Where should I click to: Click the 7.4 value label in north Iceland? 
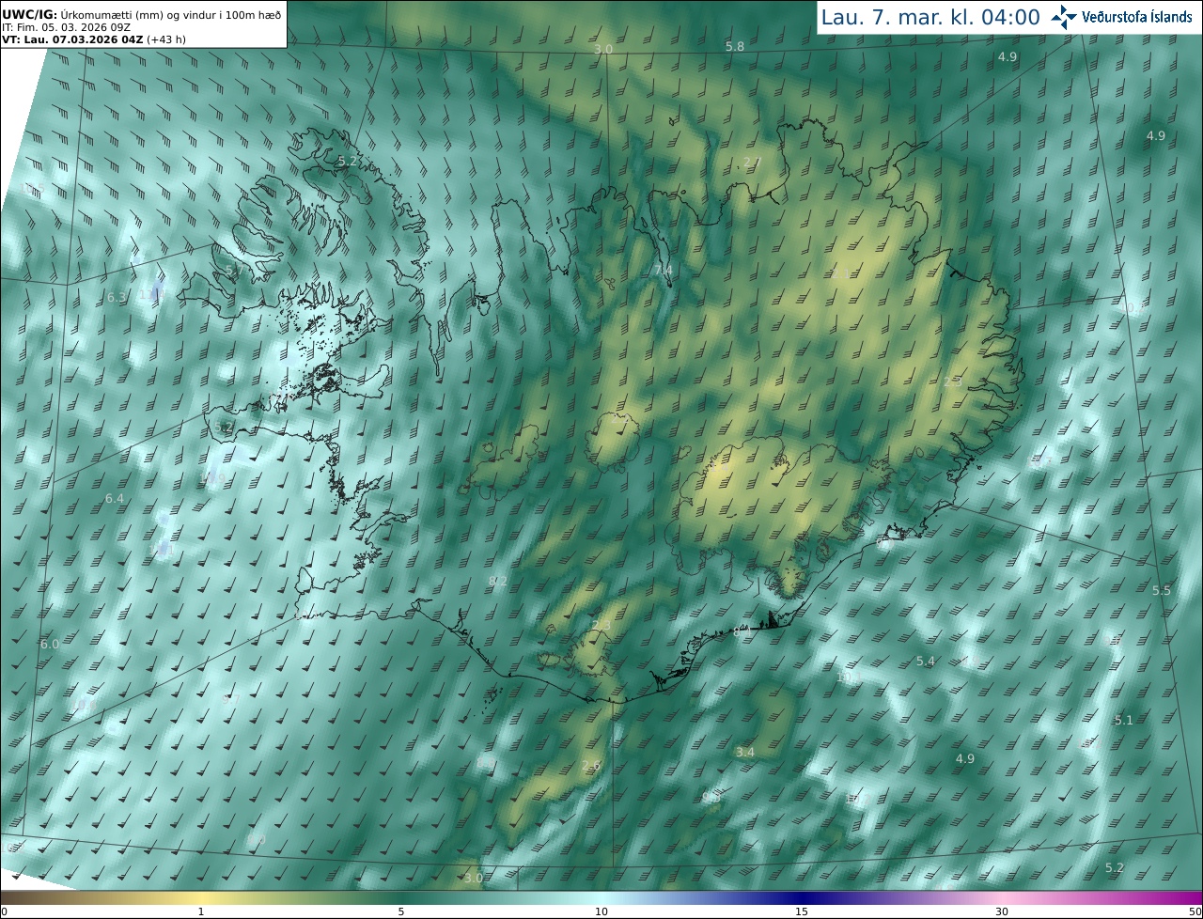[664, 271]
